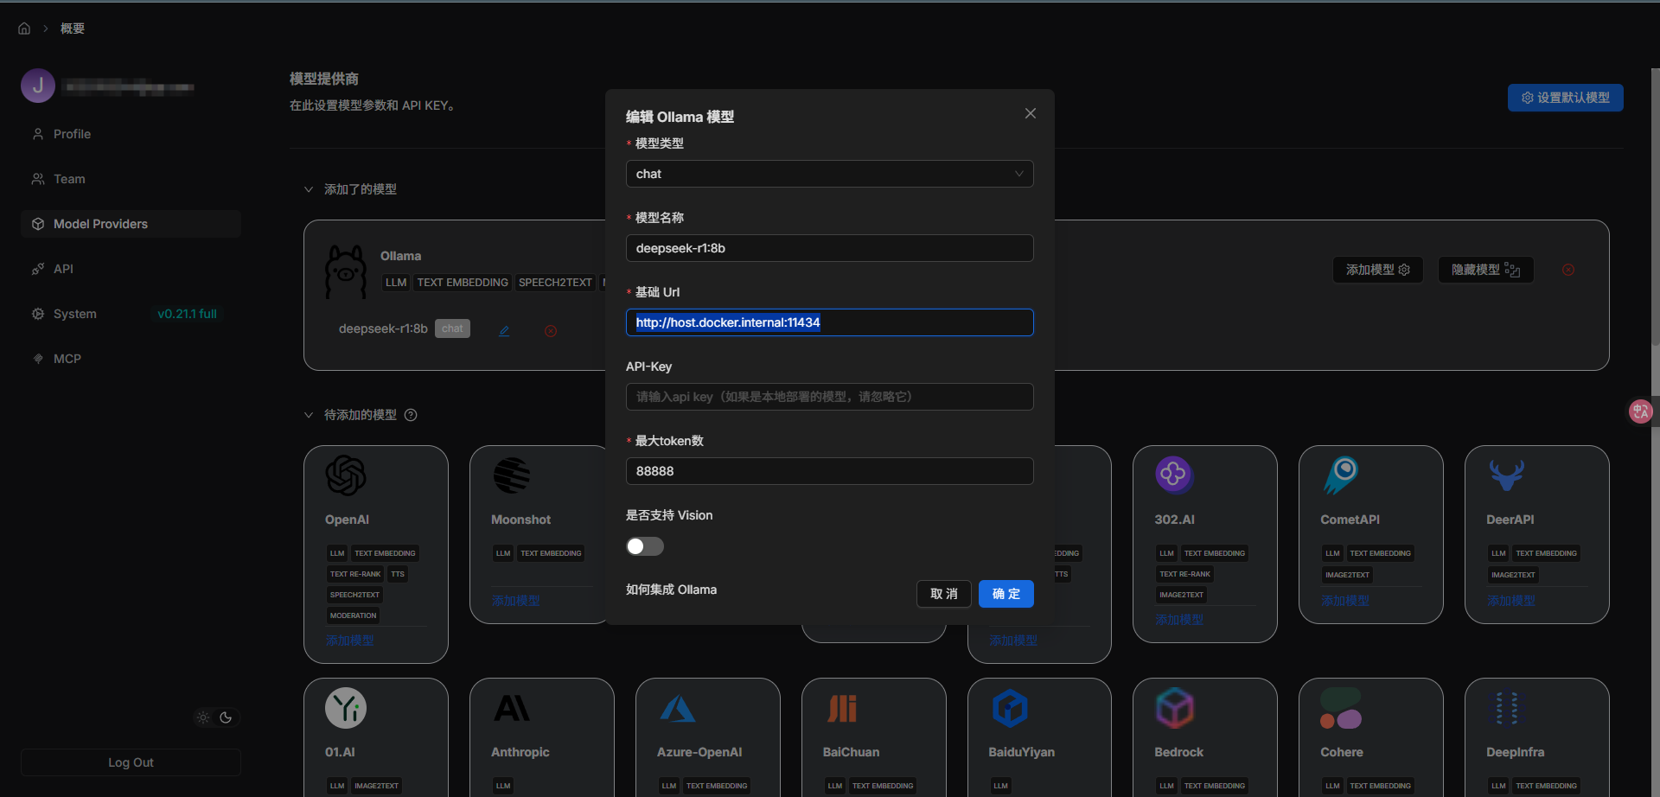Click the chat tag beside deepseek-r1:8b
The width and height of the screenshot is (1660, 797).
tap(452, 328)
